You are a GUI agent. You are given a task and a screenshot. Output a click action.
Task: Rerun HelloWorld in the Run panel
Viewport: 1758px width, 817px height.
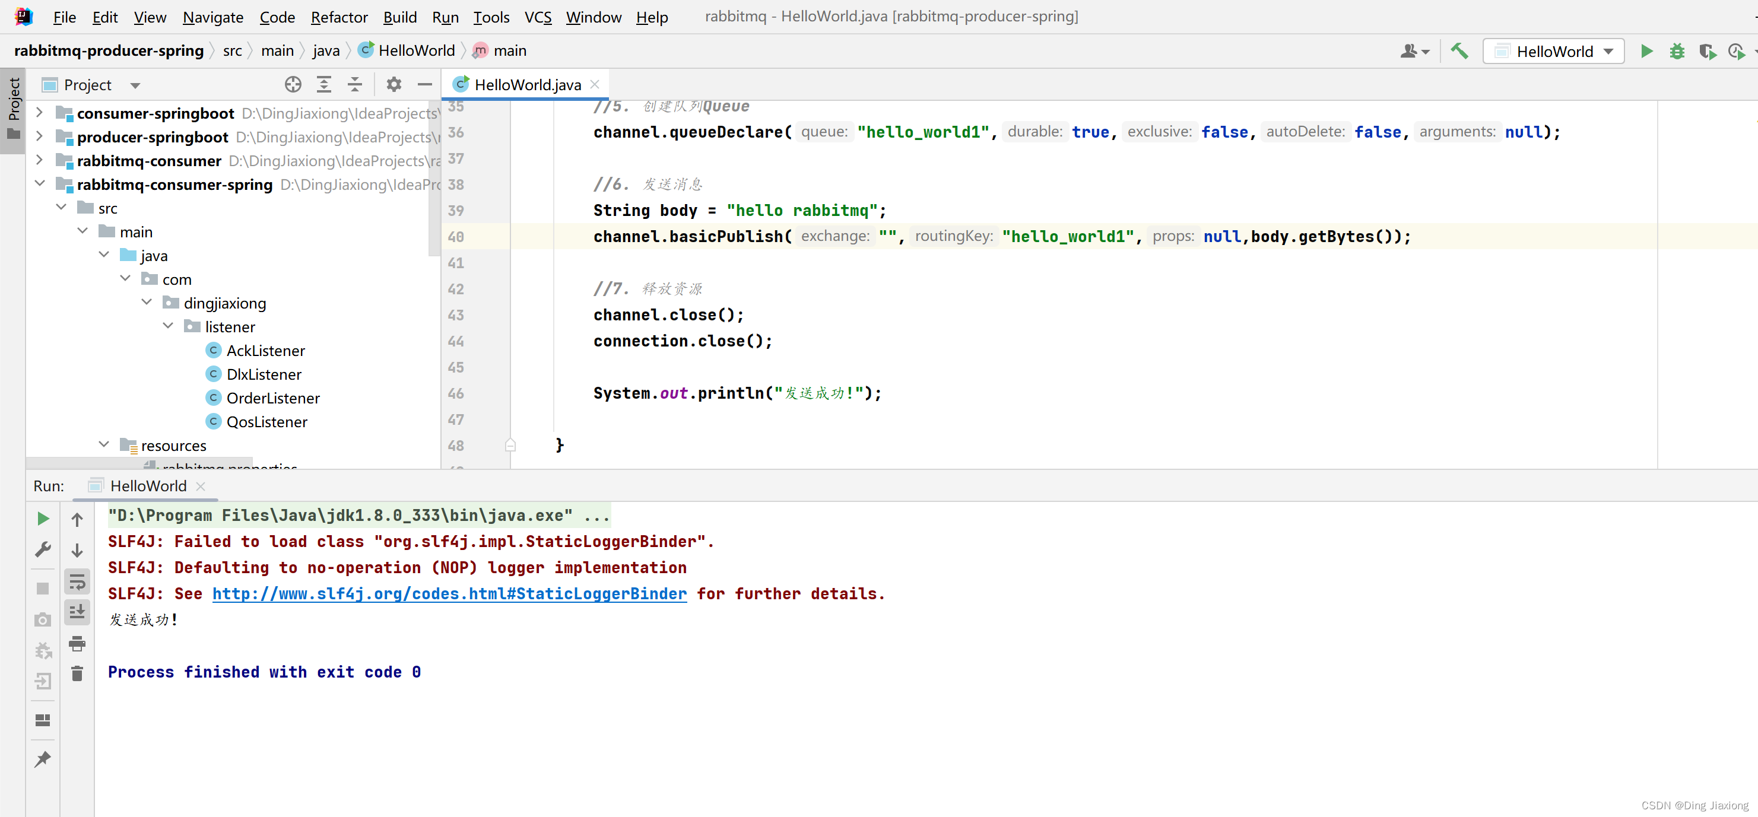click(42, 519)
